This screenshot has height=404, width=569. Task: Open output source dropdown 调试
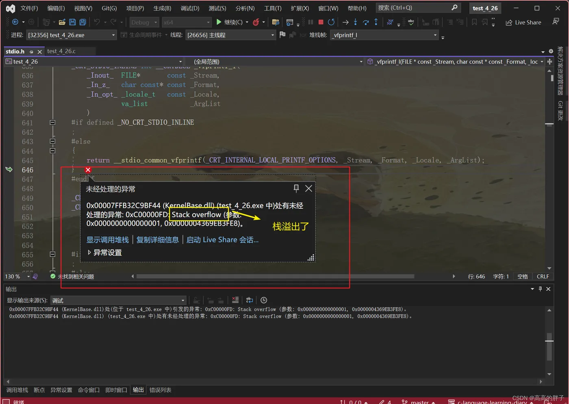[118, 300]
